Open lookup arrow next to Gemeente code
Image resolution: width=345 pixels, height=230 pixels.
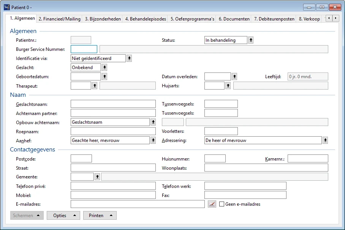click(97, 176)
